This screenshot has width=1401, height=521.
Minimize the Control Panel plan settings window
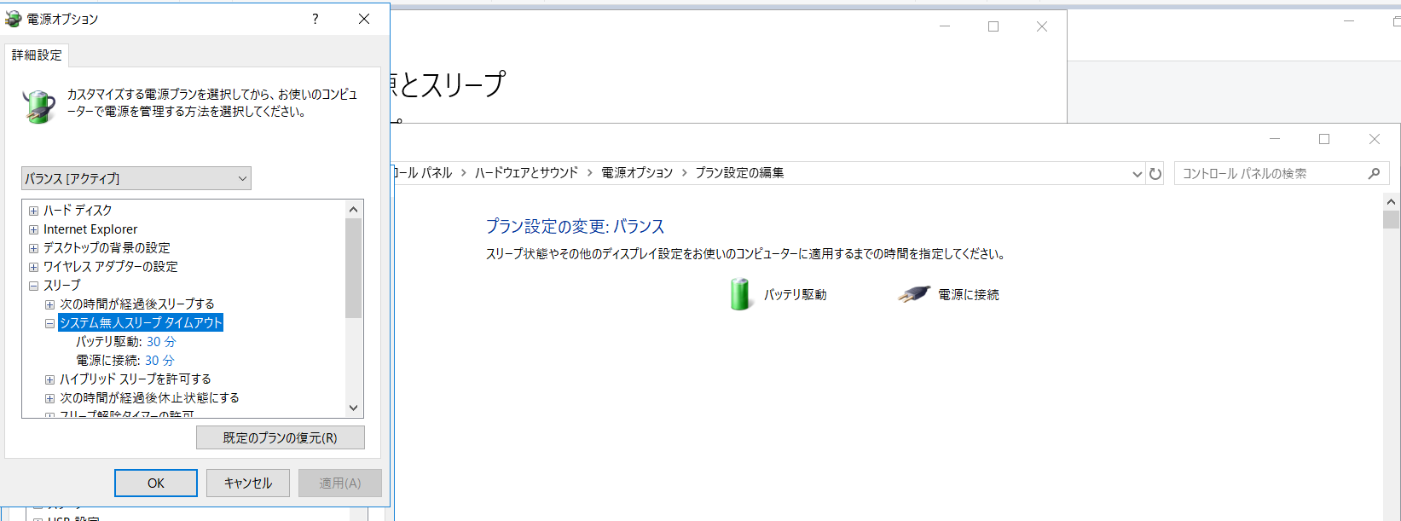tap(1275, 139)
